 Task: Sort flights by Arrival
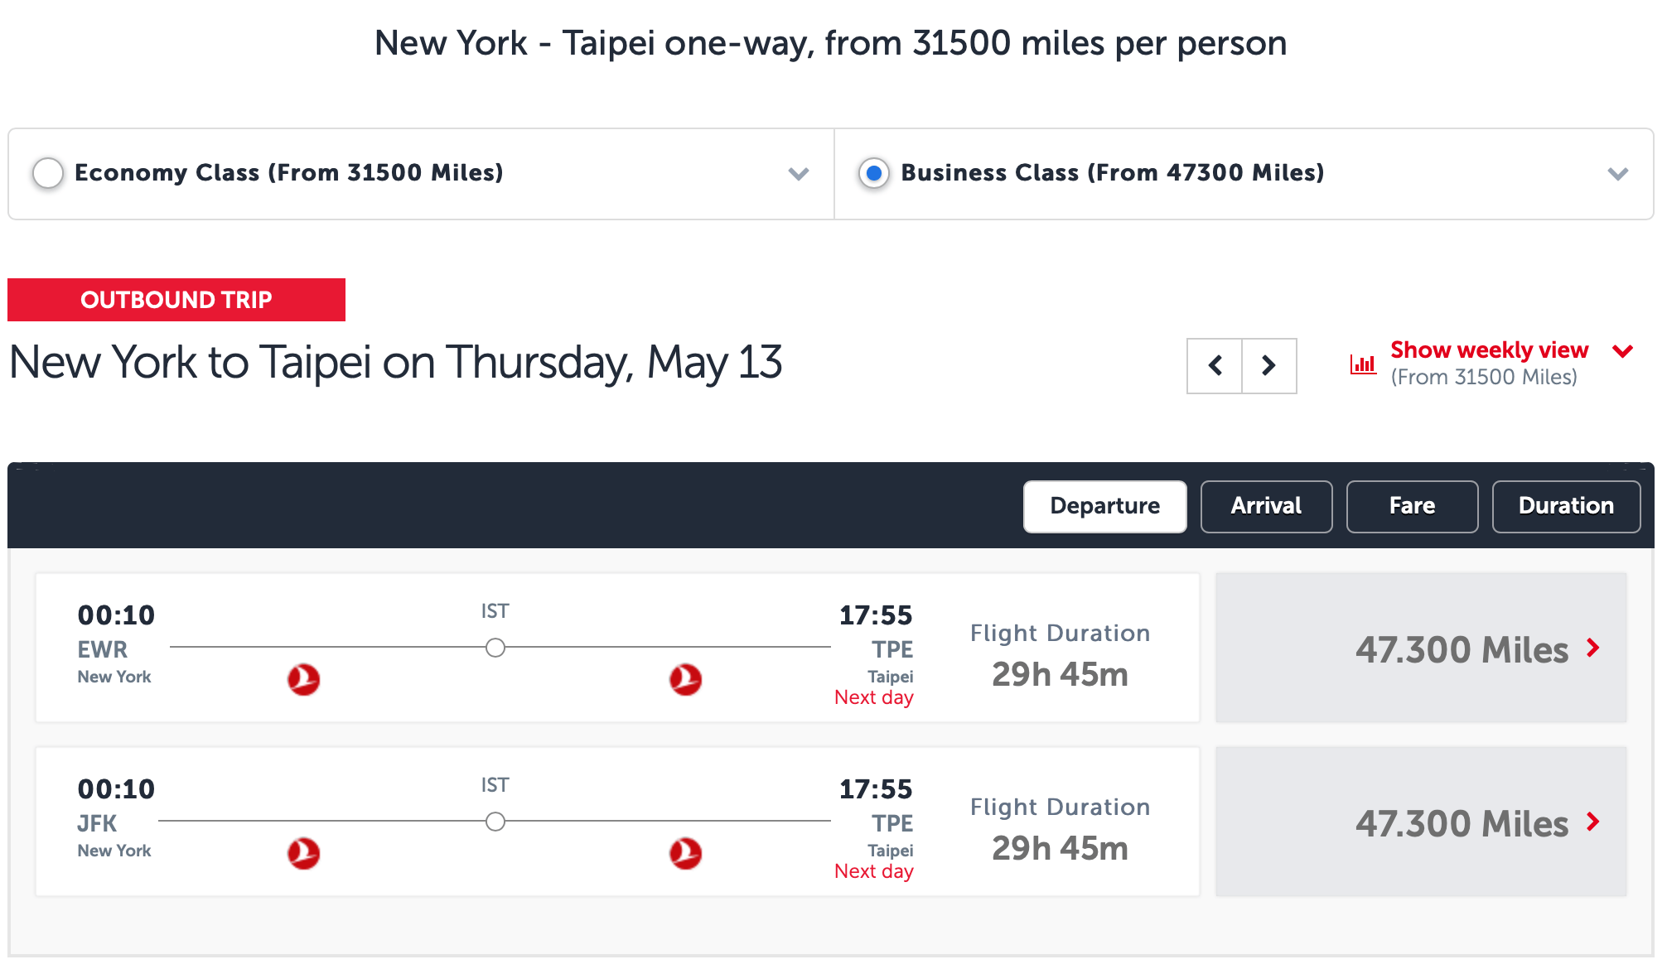1266,506
